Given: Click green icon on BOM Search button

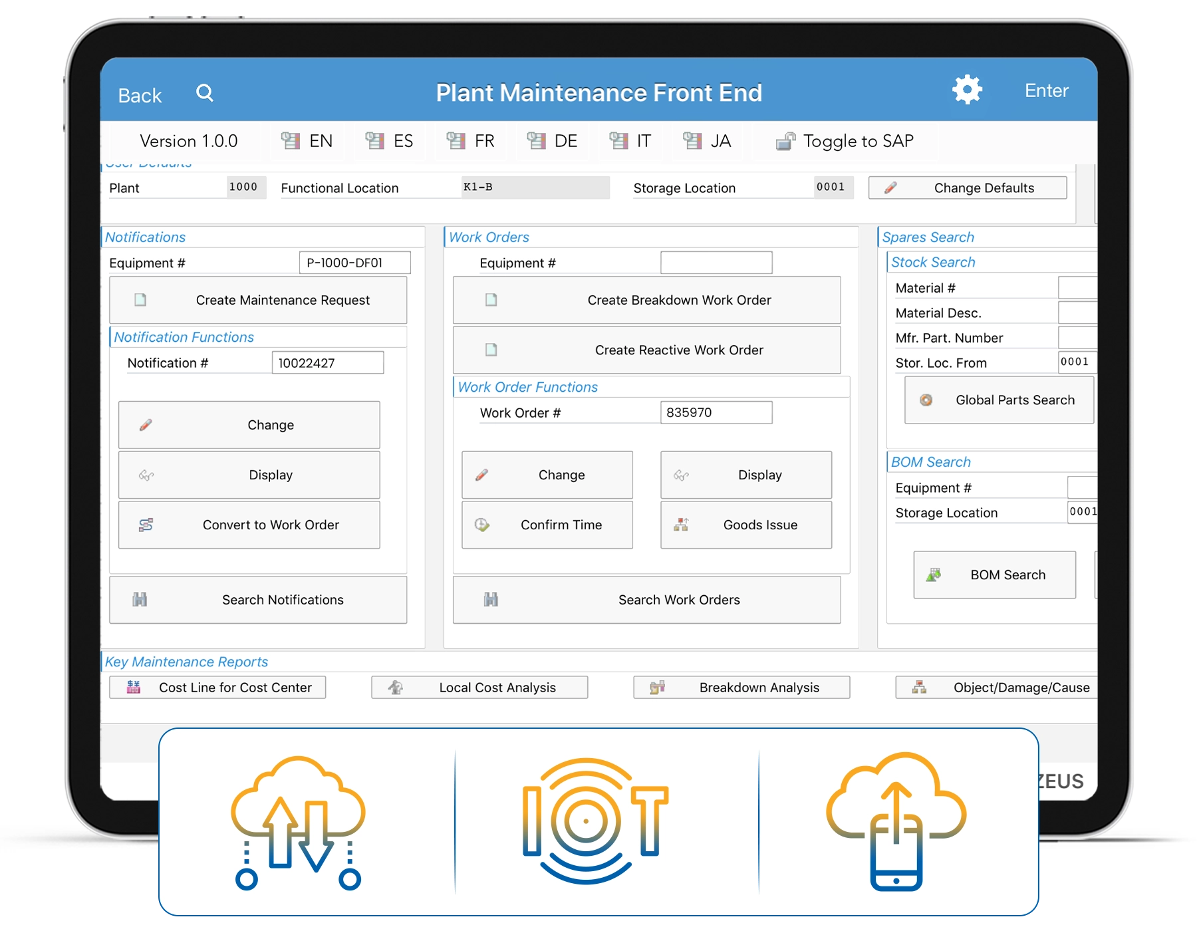Looking at the screenshot, I should (x=934, y=575).
